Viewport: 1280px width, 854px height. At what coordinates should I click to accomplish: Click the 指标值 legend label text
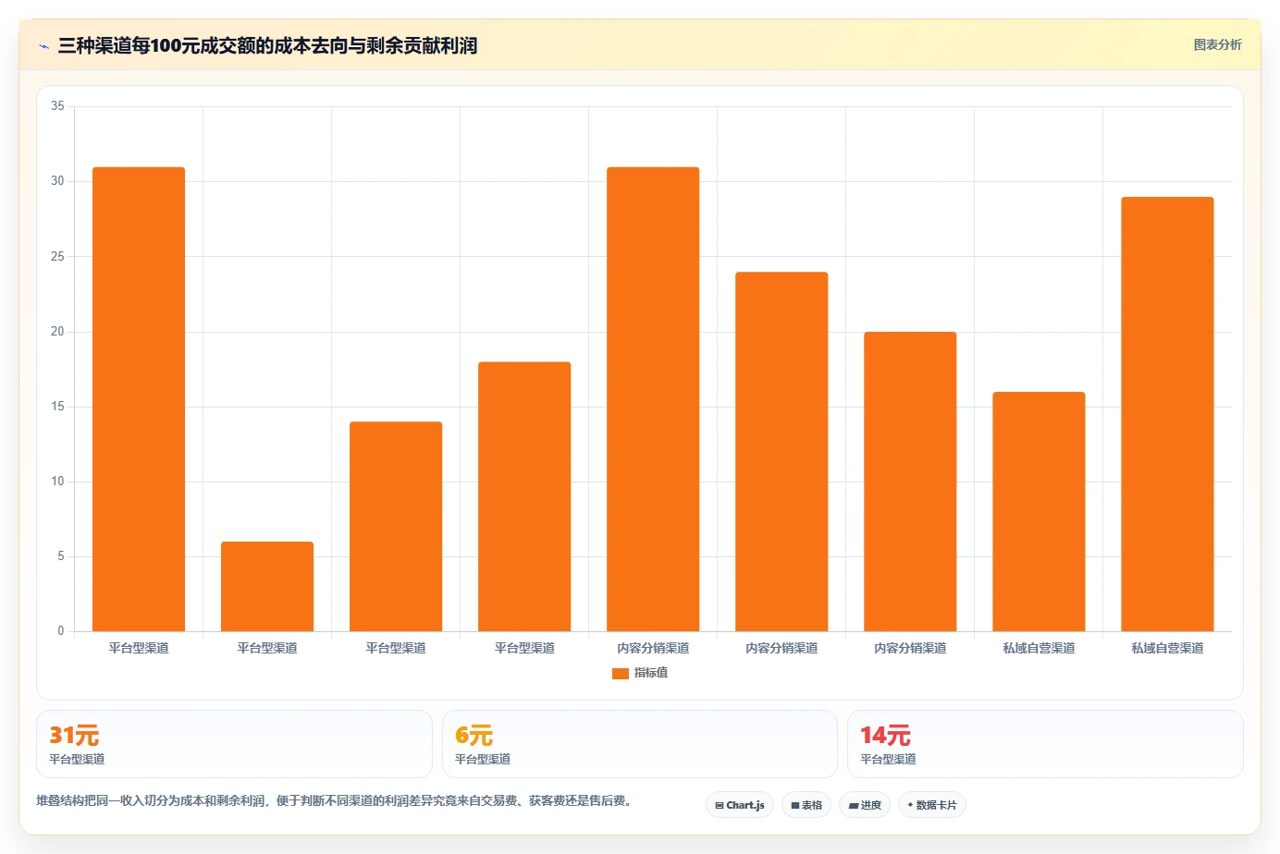651,673
